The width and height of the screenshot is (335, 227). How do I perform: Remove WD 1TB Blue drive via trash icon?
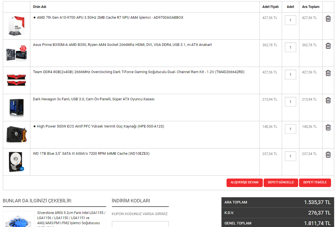[x=328, y=154]
